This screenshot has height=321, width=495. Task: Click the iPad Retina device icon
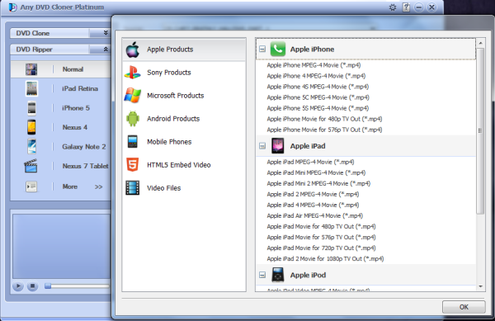[x=31, y=88]
